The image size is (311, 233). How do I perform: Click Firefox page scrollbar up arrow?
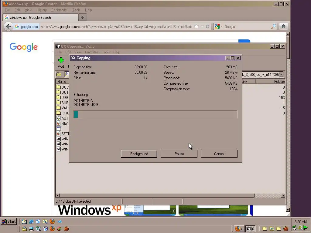(288, 34)
